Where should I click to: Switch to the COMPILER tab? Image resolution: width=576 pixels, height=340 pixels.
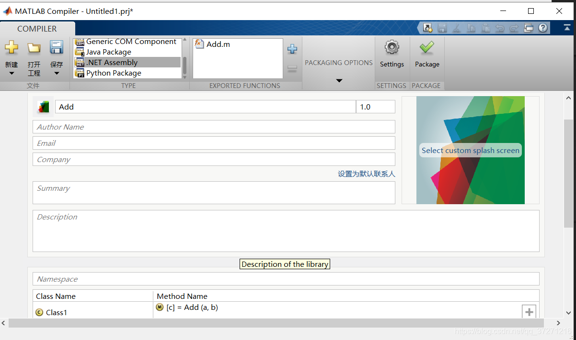tap(37, 29)
